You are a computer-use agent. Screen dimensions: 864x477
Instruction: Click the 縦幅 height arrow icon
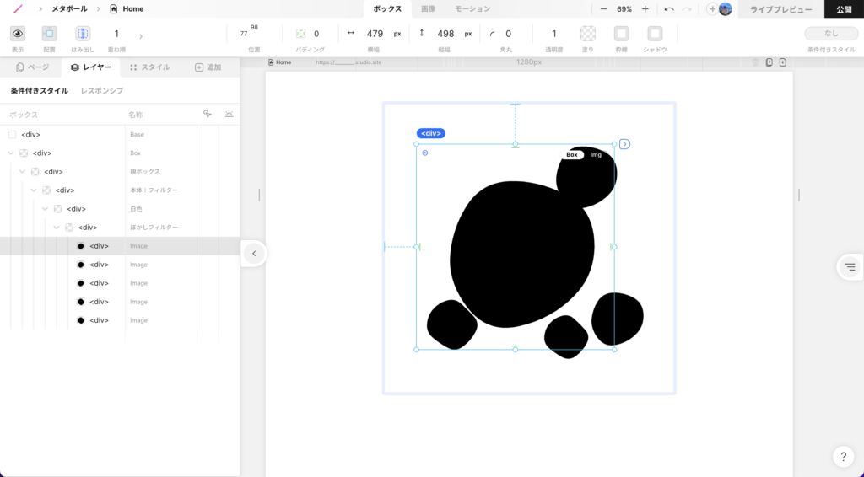click(422, 33)
